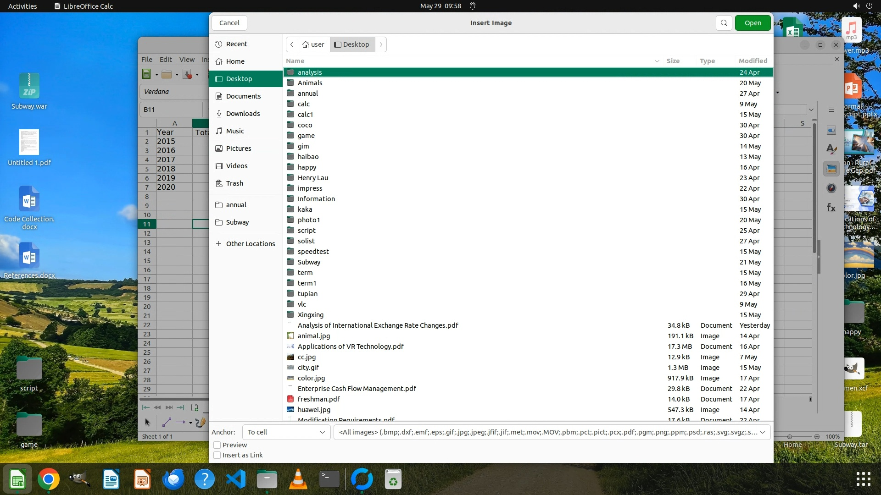Click the Name column sort arrow
This screenshot has height=495, width=881.
coord(657,61)
